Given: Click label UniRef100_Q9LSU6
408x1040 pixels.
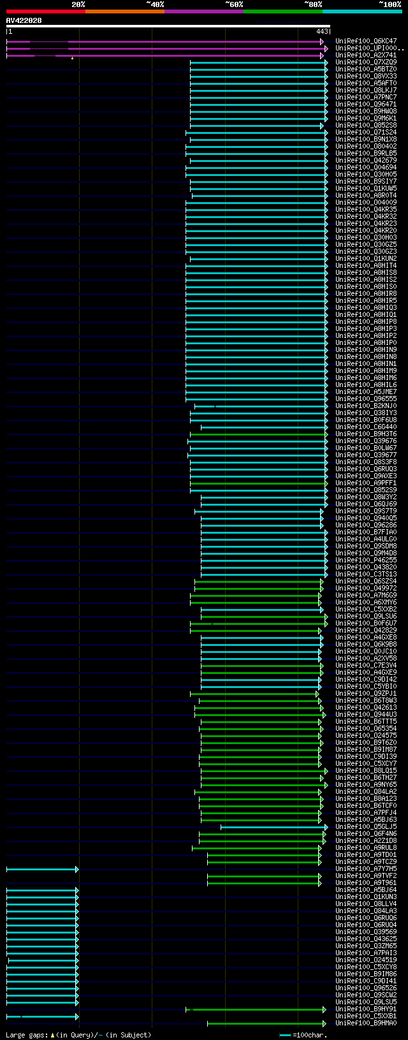Looking at the screenshot, I should pyautogui.click(x=366, y=617).
